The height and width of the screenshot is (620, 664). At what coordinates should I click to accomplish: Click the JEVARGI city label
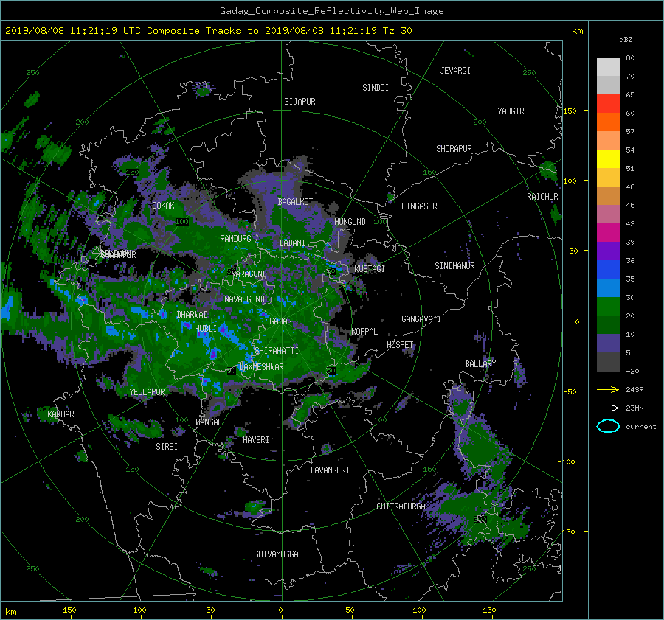click(455, 71)
